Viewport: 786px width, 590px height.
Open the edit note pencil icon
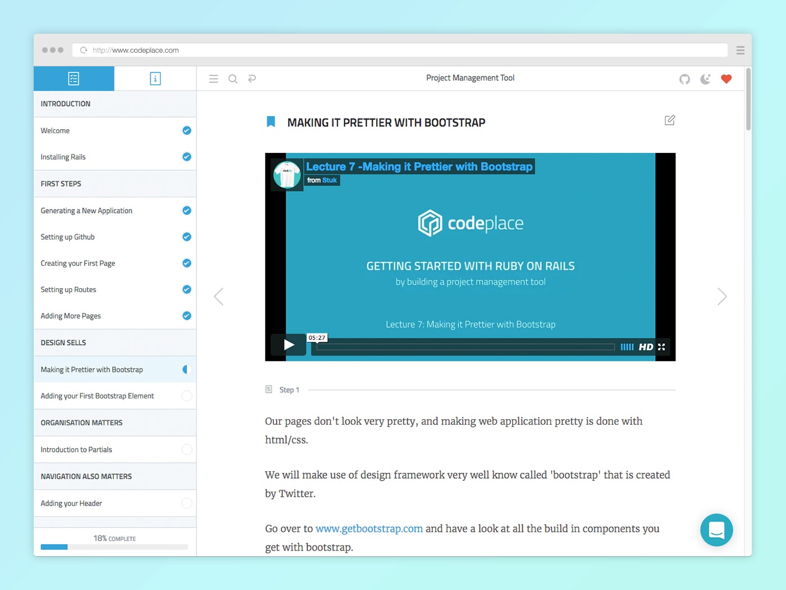[x=670, y=120]
